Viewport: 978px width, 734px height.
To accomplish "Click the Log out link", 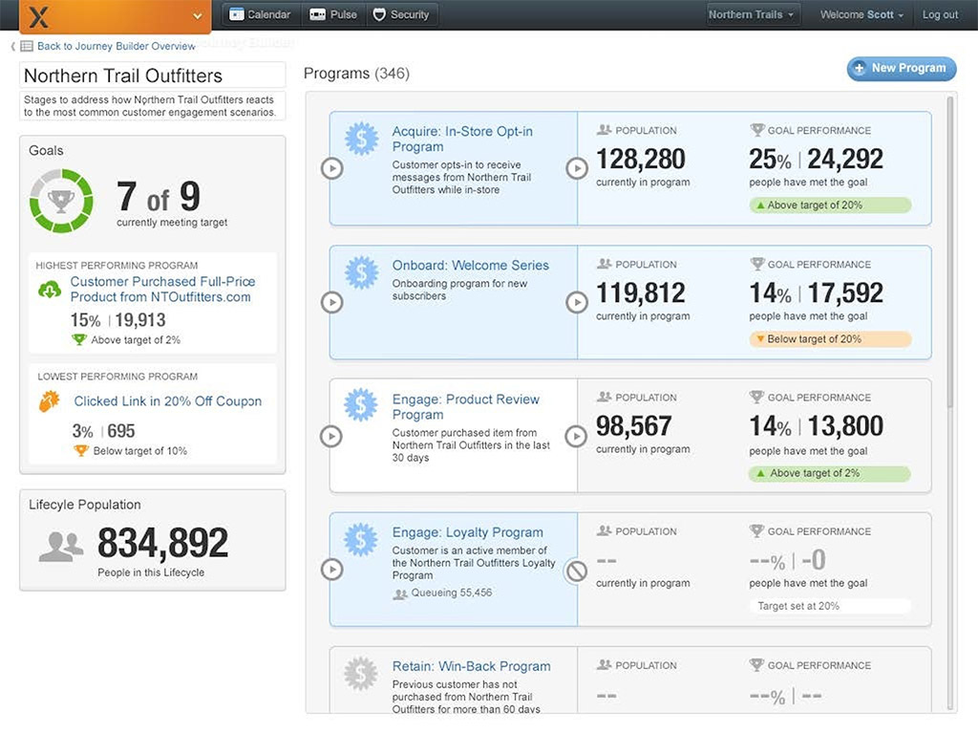I will point(940,15).
